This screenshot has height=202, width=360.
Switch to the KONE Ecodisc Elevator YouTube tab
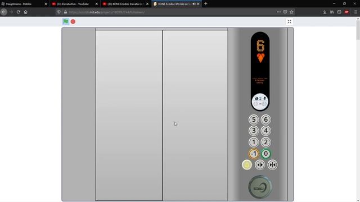tap(125, 4)
